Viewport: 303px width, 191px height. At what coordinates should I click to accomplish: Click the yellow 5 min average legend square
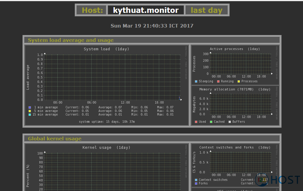29,111
